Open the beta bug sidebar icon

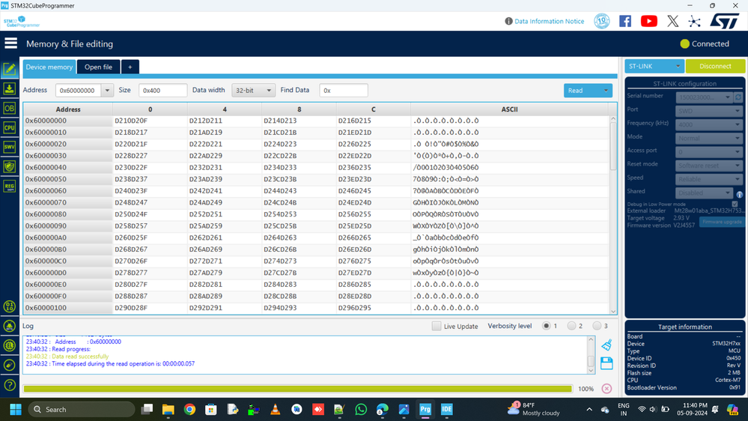[10, 326]
